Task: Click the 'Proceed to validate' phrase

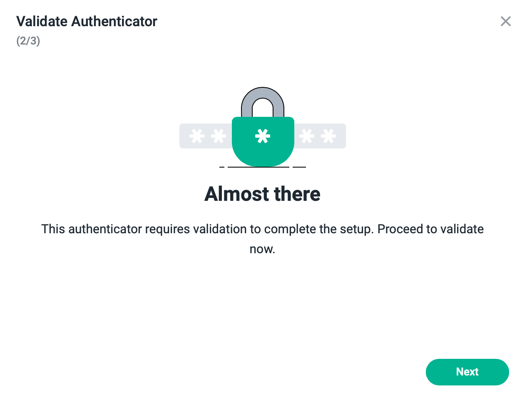Action: tap(430, 229)
